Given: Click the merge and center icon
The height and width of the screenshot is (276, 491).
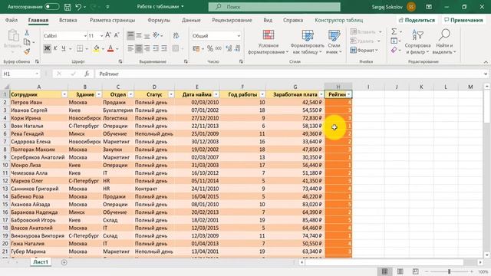Looking at the screenshot, I should click(176, 48).
